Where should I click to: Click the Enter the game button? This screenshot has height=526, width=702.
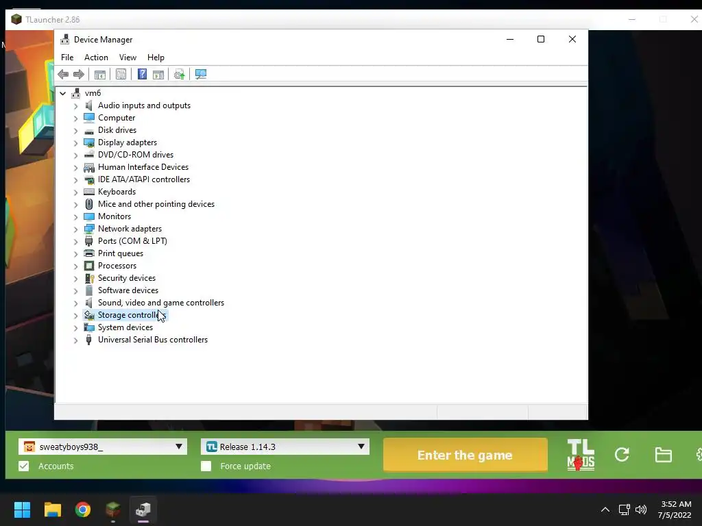point(465,455)
